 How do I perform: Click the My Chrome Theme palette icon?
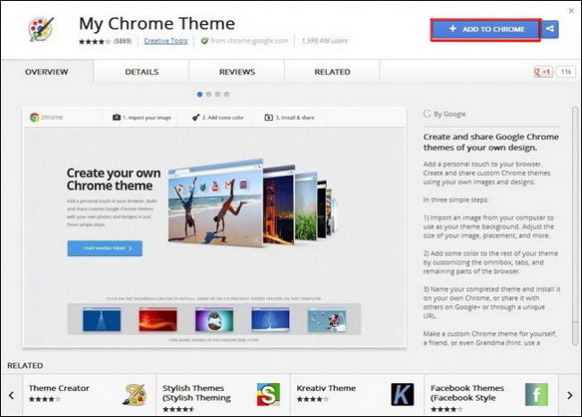click(41, 29)
